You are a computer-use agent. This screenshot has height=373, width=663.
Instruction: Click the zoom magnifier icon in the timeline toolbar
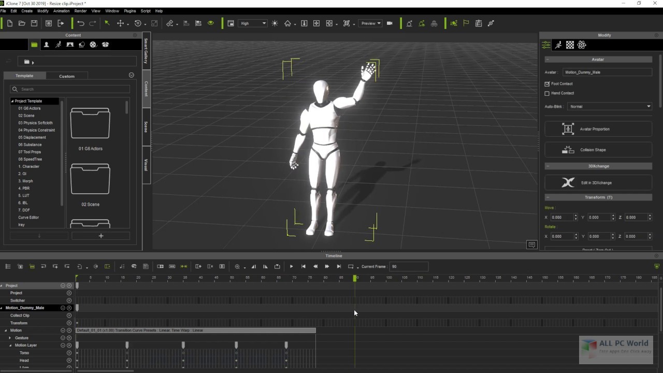[x=237, y=266]
